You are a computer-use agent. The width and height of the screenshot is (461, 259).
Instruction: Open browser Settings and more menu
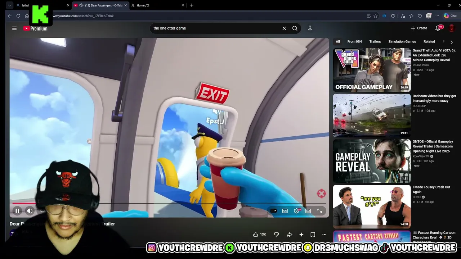tap(437, 16)
